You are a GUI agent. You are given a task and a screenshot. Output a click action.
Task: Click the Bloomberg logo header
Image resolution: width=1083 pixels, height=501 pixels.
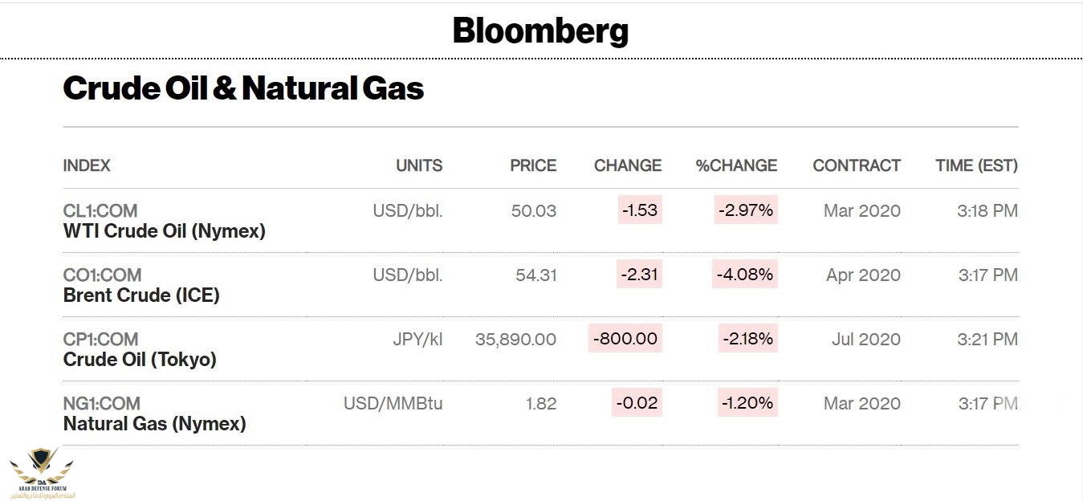pyautogui.click(x=540, y=31)
